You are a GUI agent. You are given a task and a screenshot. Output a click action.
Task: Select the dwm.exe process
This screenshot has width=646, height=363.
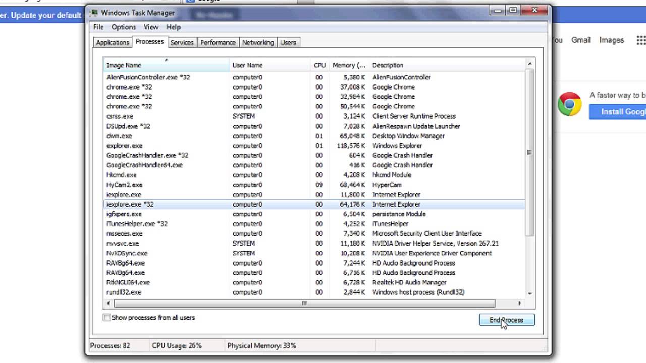tap(314, 136)
